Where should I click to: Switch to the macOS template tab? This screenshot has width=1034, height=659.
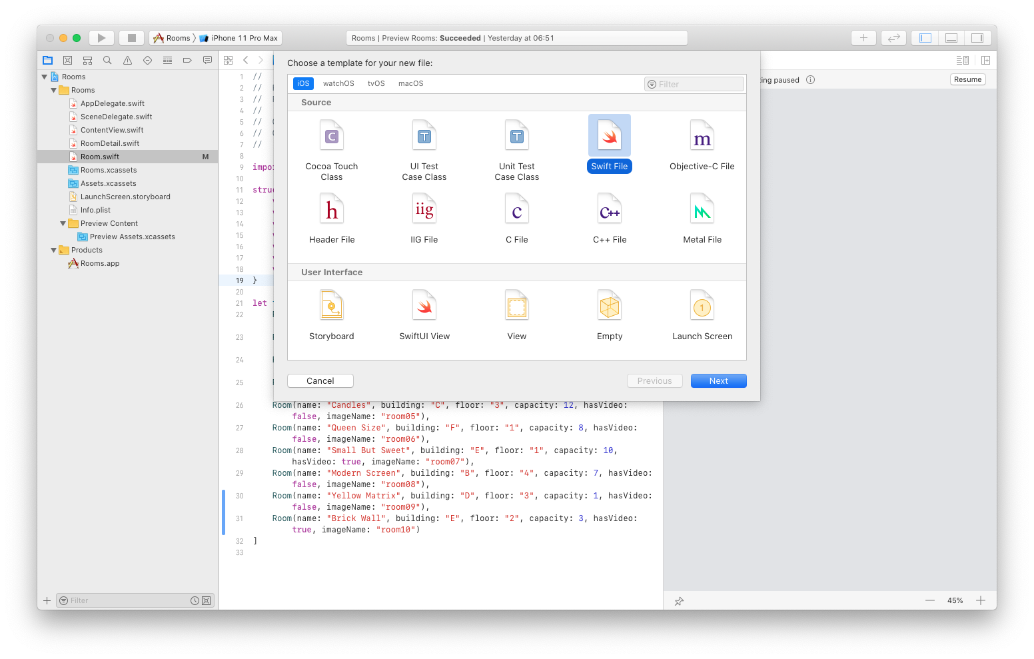coord(410,83)
